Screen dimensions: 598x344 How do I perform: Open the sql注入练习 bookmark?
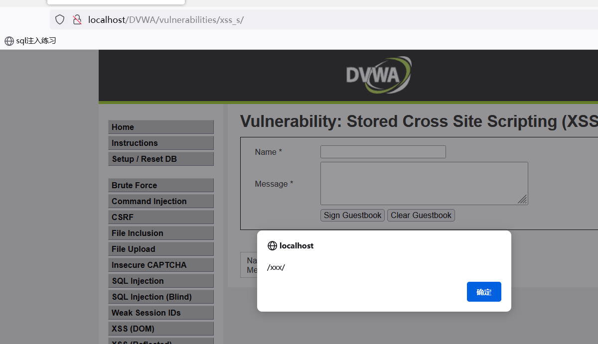(30, 41)
